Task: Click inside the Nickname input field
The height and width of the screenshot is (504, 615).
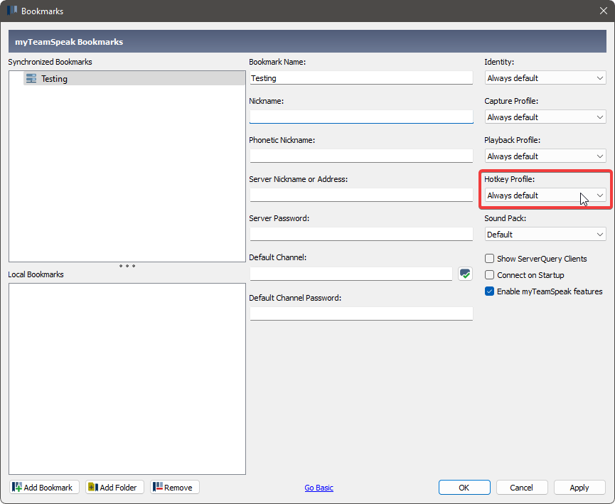Action: click(361, 117)
